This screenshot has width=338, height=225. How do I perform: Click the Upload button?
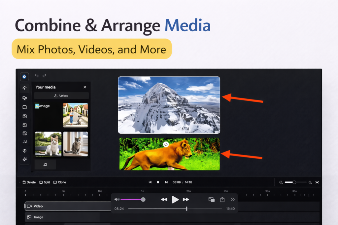coord(61,96)
